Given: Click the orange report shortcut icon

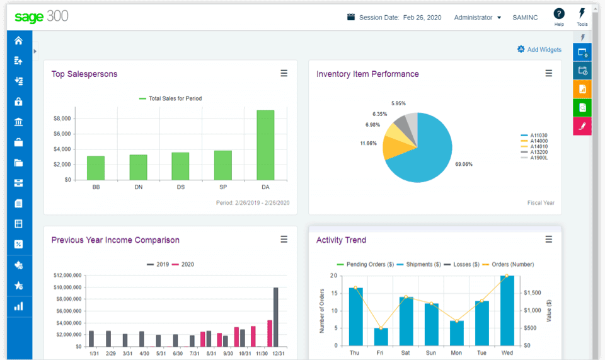Looking at the screenshot, I should (582, 89).
